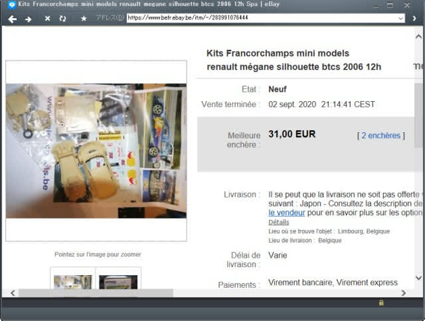Image resolution: width=425 pixels, height=321 pixels.
Task: Reload the page with refresh icon
Action: point(62,19)
